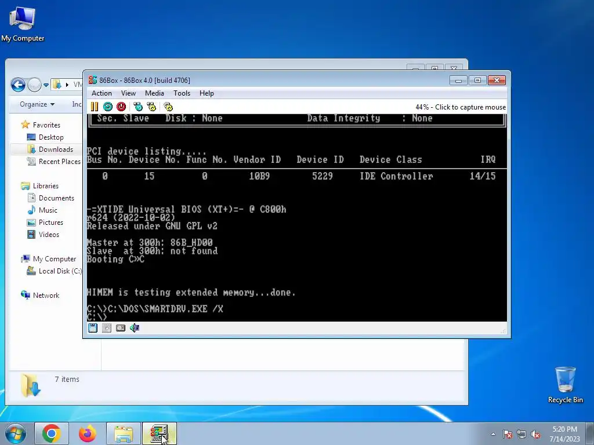Open Documents library
The image size is (594, 445).
point(56,198)
